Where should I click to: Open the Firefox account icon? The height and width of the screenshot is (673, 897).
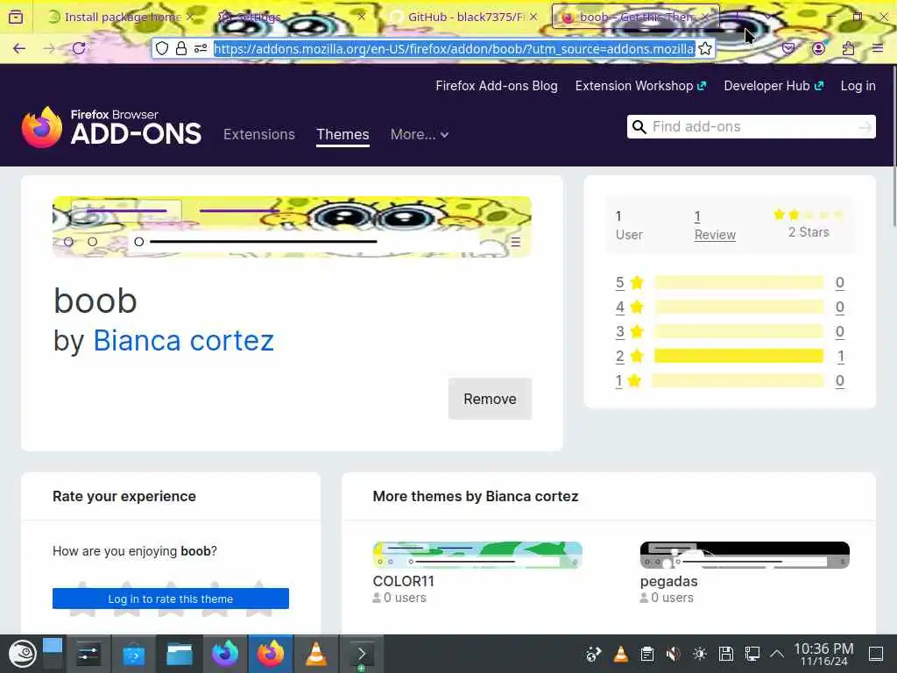click(819, 49)
